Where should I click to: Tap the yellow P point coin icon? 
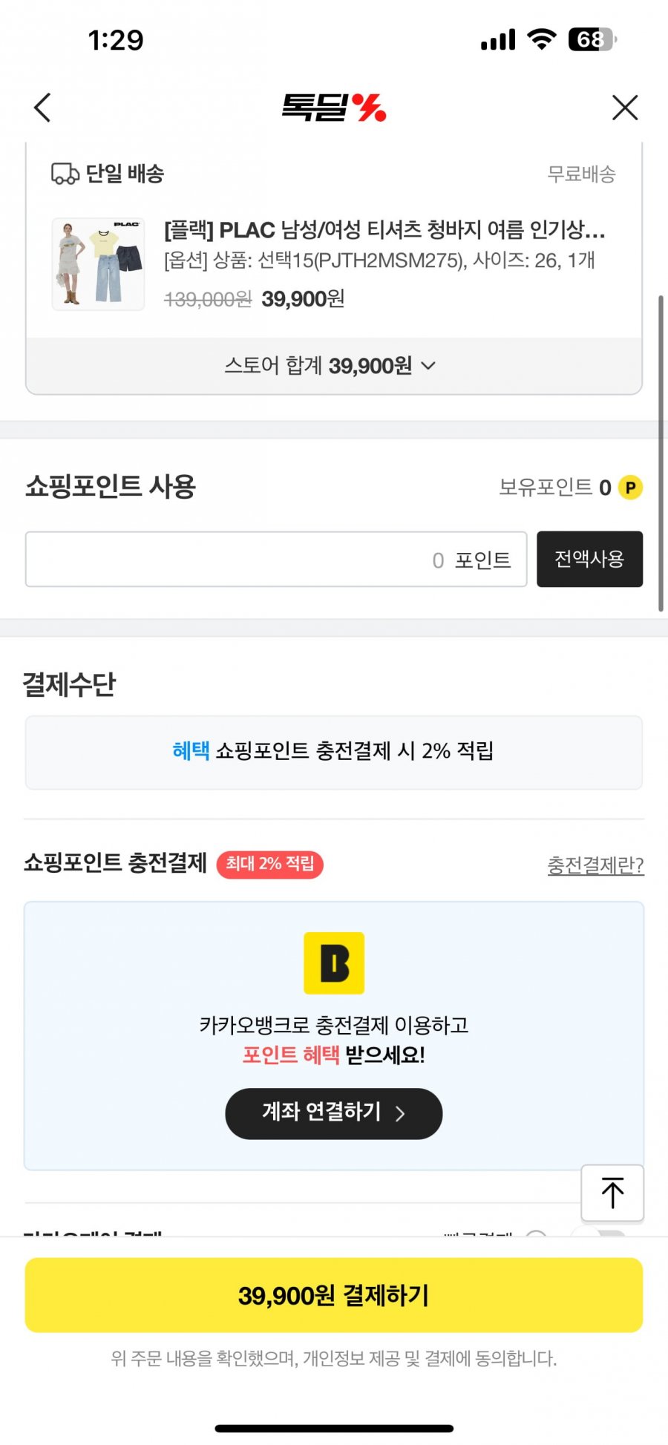pos(630,488)
